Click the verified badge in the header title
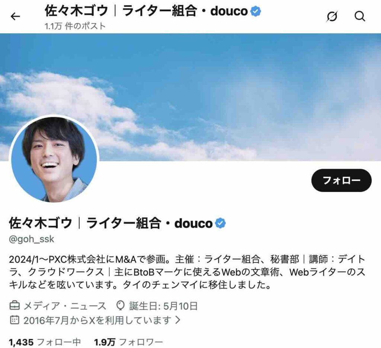This screenshot has width=381, height=348. pyautogui.click(x=256, y=11)
